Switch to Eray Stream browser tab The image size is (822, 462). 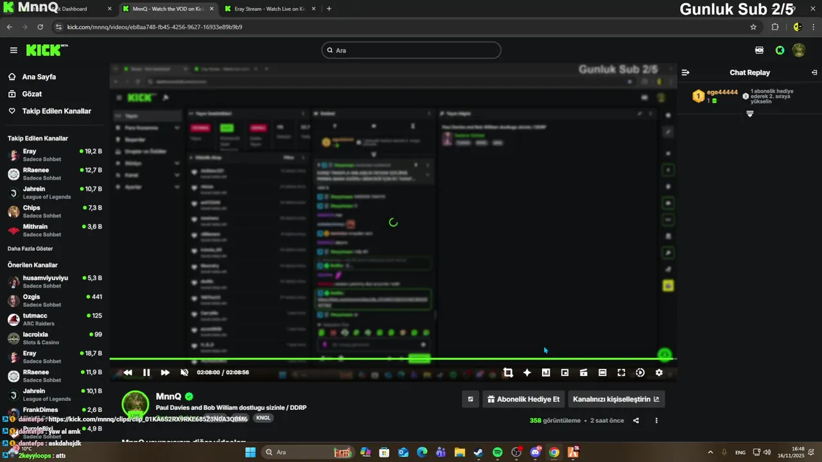pos(270,9)
